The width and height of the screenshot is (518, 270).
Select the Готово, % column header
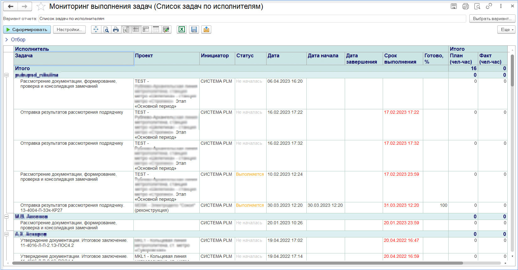[435, 59]
